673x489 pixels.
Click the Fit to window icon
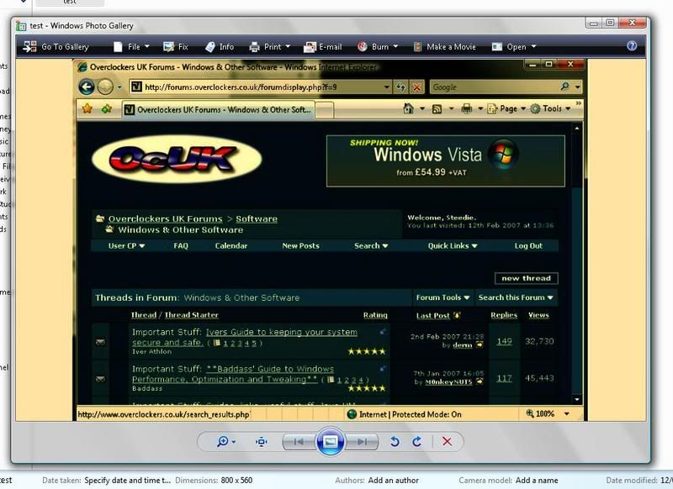pos(262,441)
